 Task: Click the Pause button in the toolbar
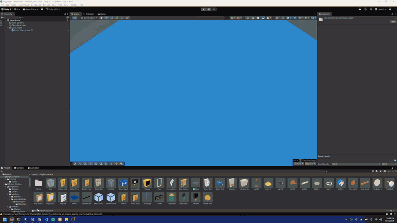coord(209,9)
